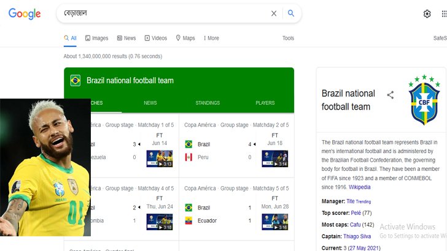Focus the Google search input field
This screenshot has height=251, width=447.
pyautogui.click(x=165, y=13)
